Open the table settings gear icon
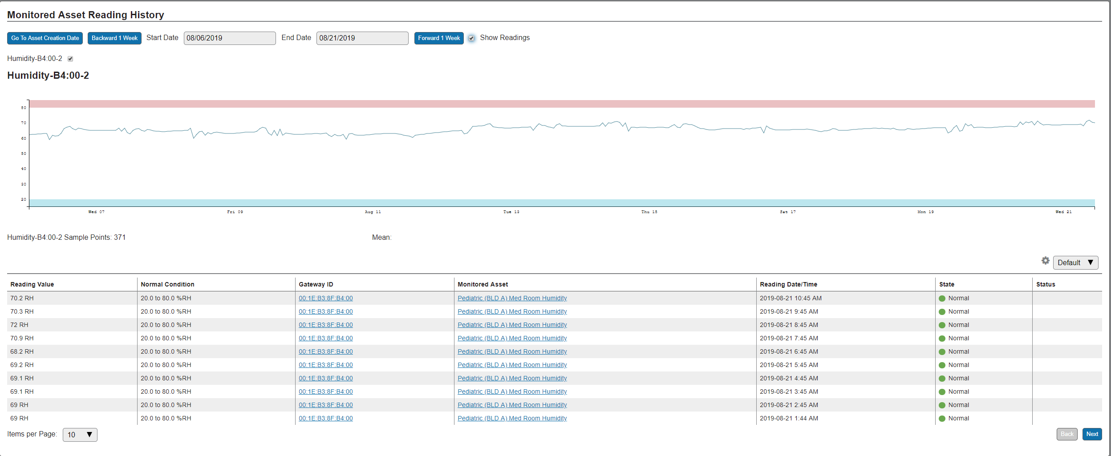Image resolution: width=1111 pixels, height=456 pixels. 1045,260
